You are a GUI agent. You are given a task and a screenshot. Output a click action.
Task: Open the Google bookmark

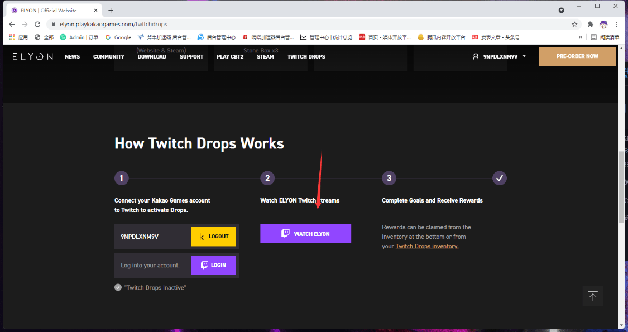(118, 37)
